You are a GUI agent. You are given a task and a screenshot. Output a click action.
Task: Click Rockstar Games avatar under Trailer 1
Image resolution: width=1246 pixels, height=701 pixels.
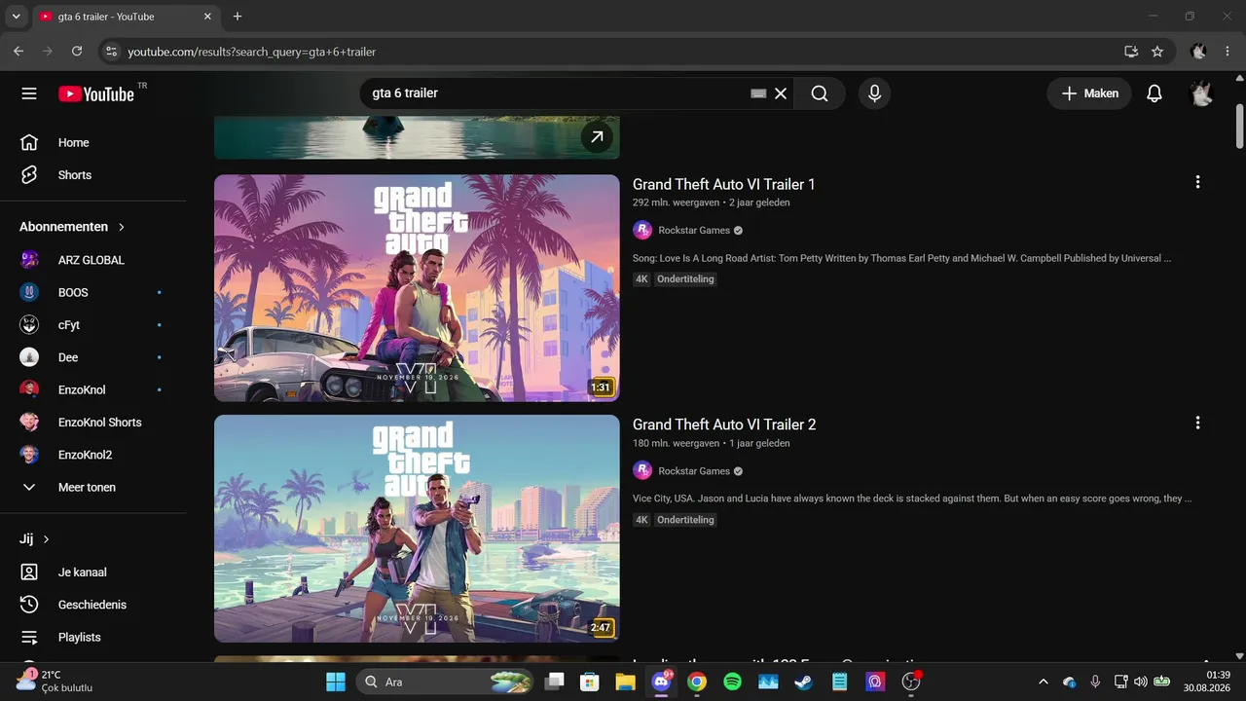click(642, 230)
